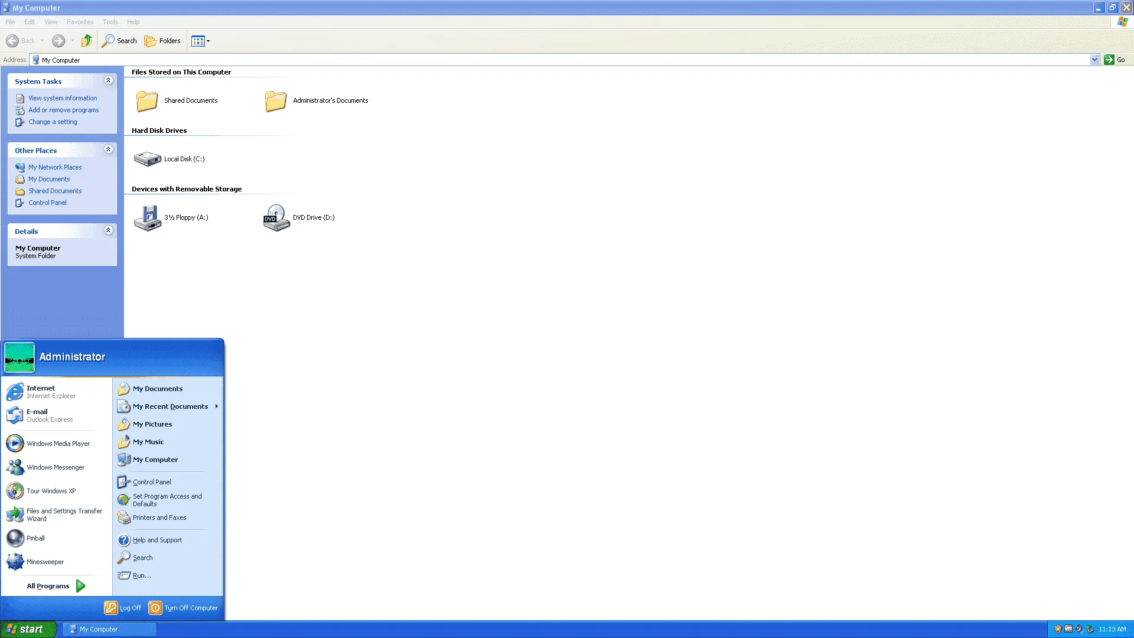Viewport: 1134px width, 638px height.
Task: Open the Help menu
Action: click(x=133, y=22)
